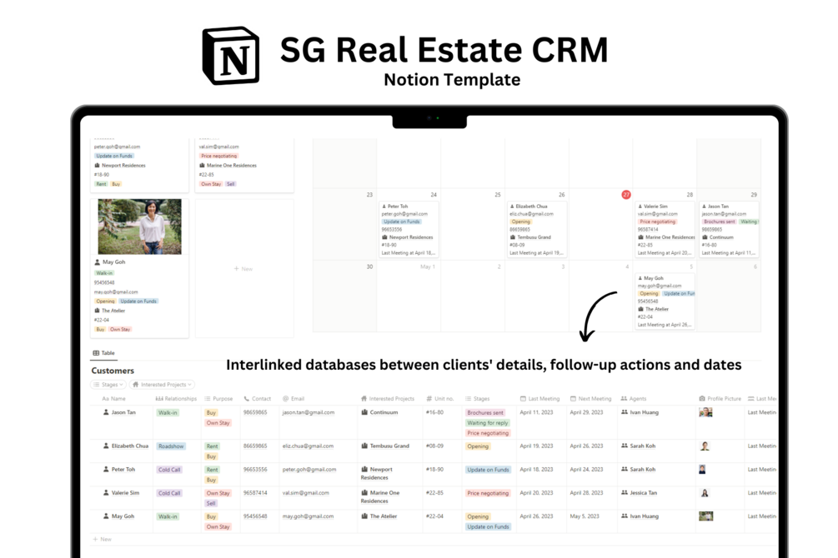Click the building icon next to Tembusu Grand in table
The width and height of the screenshot is (838, 558).
click(x=364, y=446)
